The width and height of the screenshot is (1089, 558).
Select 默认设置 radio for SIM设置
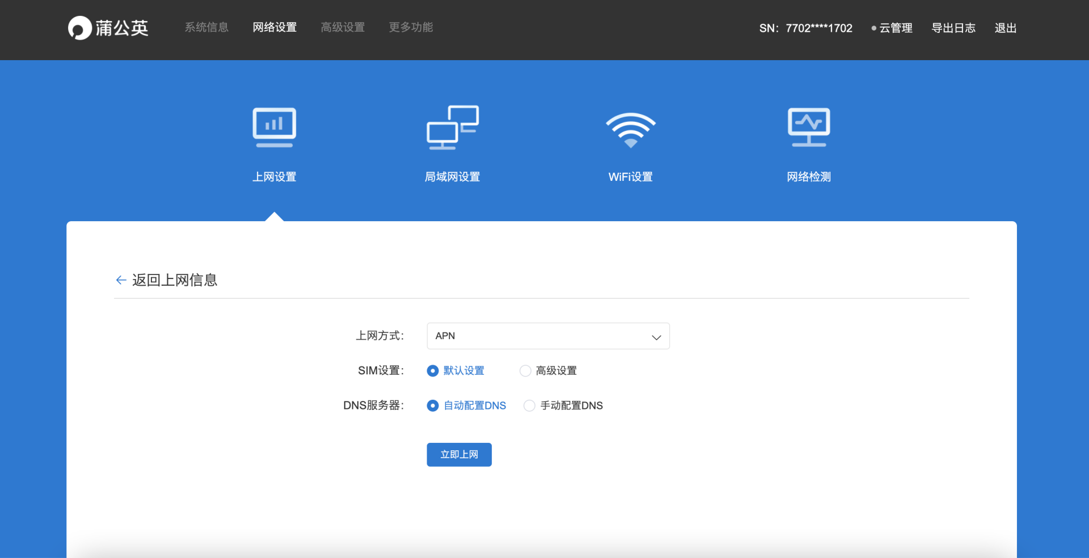click(x=433, y=371)
